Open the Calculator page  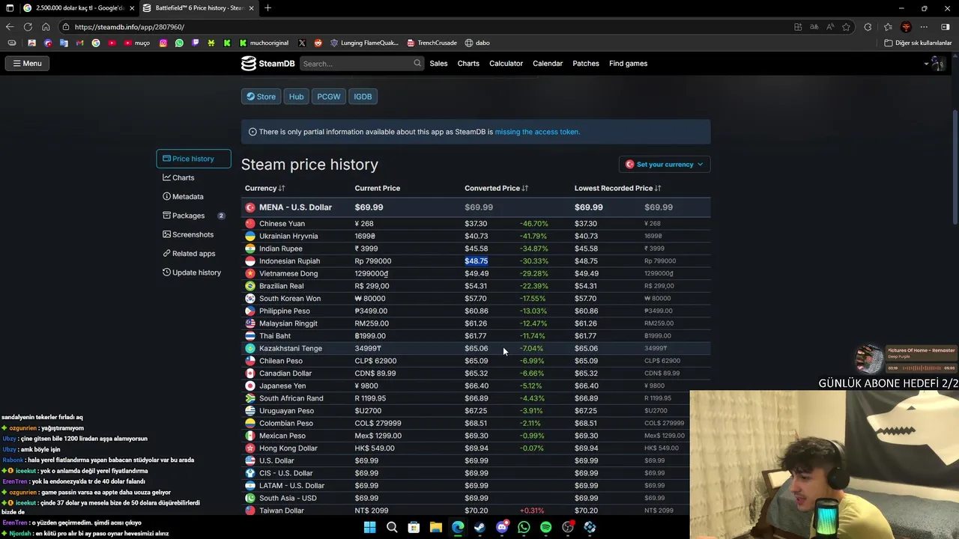(x=506, y=64)
